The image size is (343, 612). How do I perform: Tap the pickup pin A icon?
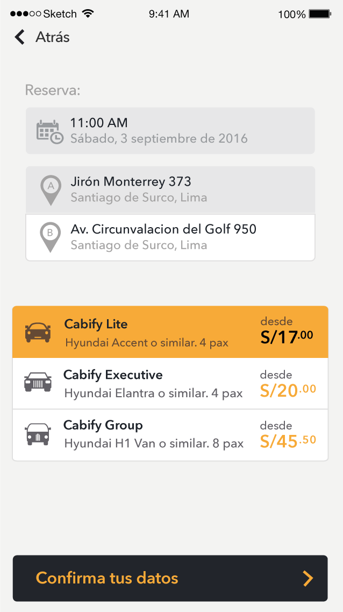point(51,189)
